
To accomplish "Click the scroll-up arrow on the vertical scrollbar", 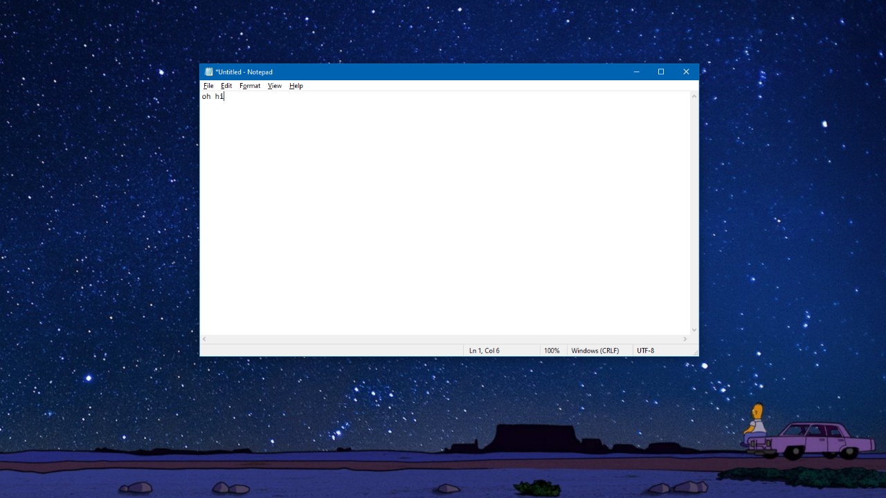I will [x=694, y=96].
